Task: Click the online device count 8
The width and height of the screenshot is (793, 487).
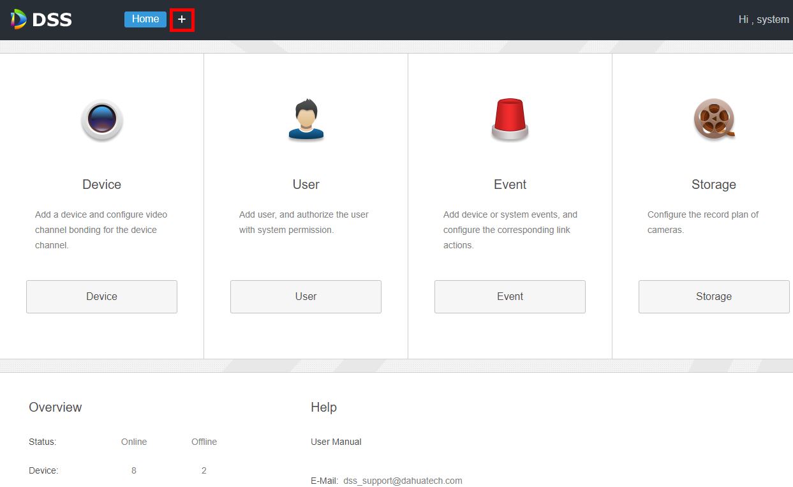Action: coord(134,470)
